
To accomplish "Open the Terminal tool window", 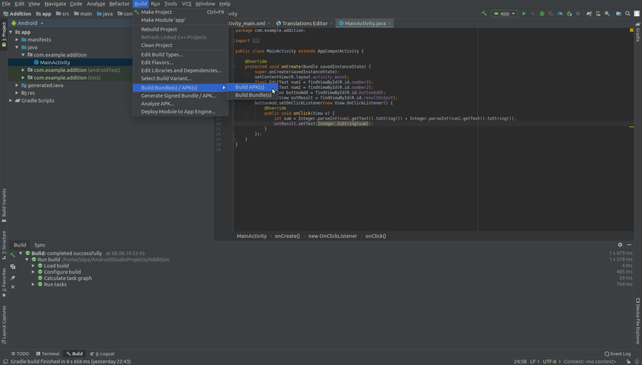I will [48, 354].
